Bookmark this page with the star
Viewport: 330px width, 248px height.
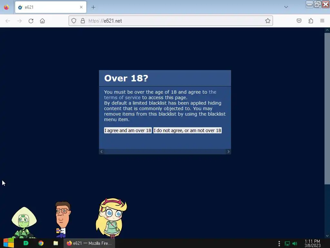(x=268, y=21)
